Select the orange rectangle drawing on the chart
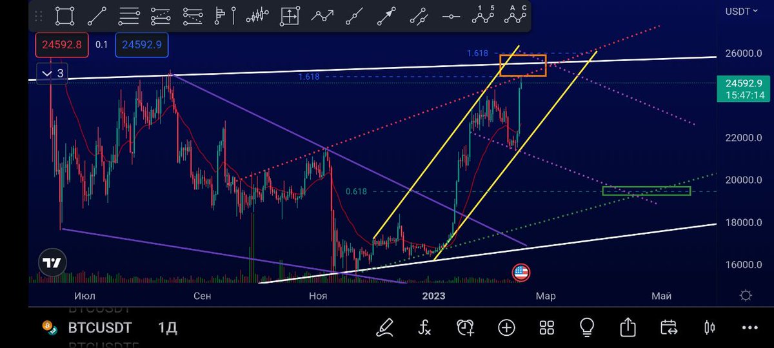Image resolution: width=774 pixels, height=348 pixels. (522, 66)
